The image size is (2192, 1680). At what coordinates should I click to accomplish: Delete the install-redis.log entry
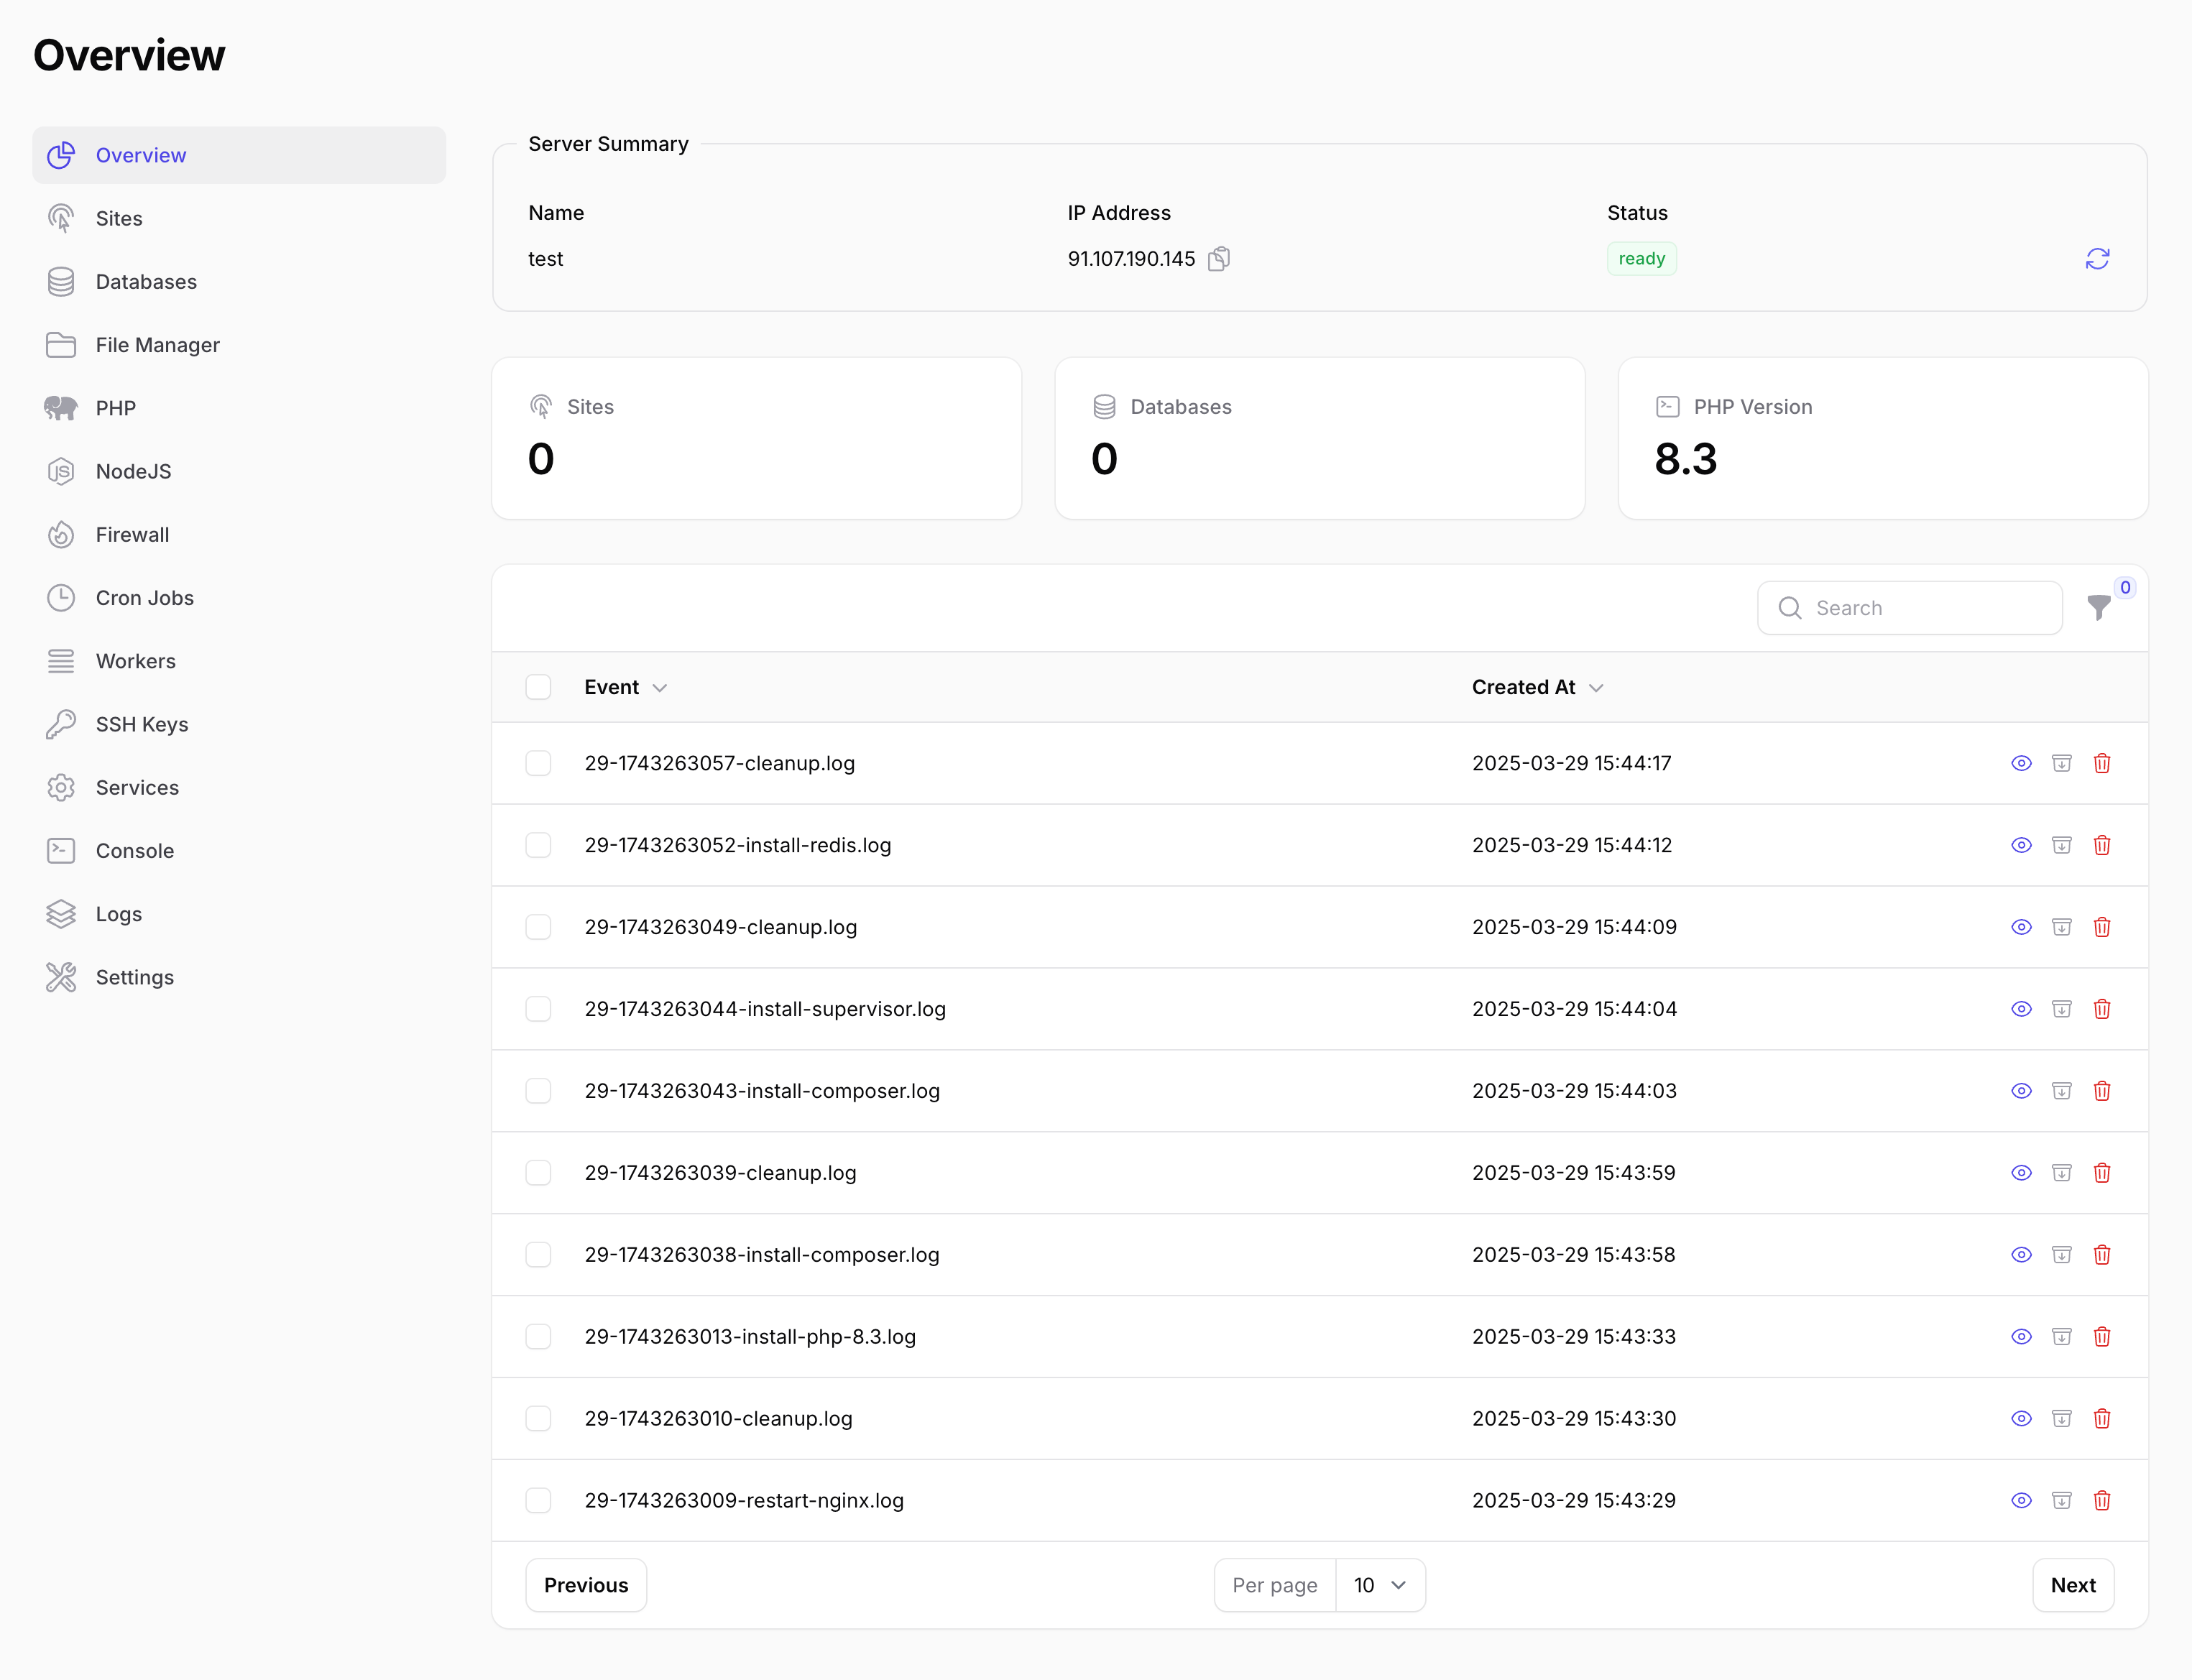(x=2102, y=845)
